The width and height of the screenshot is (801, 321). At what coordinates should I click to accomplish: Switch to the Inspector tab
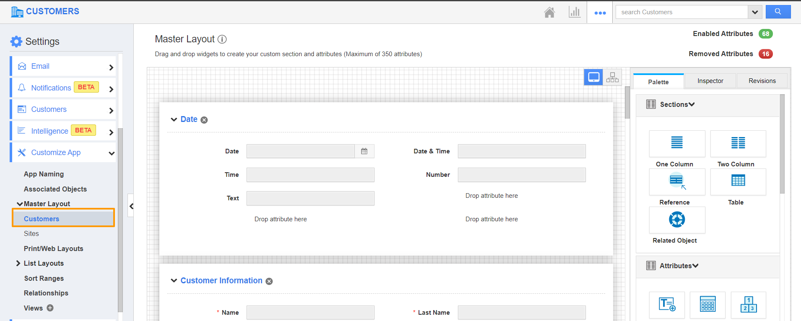tap(710, 81)
